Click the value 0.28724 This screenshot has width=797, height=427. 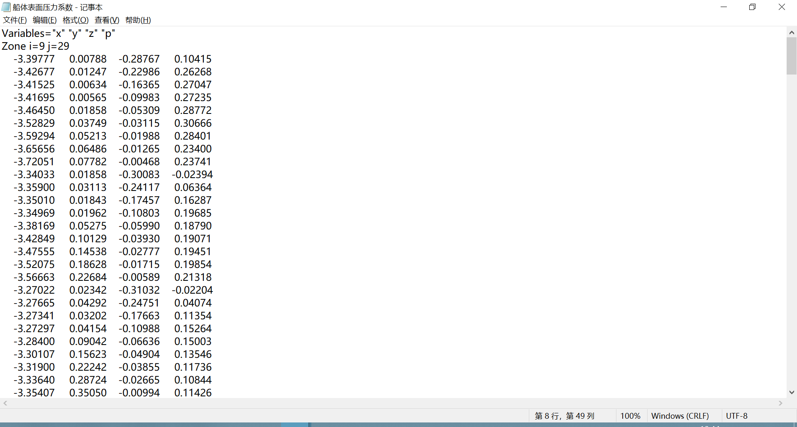click(88, 380)
